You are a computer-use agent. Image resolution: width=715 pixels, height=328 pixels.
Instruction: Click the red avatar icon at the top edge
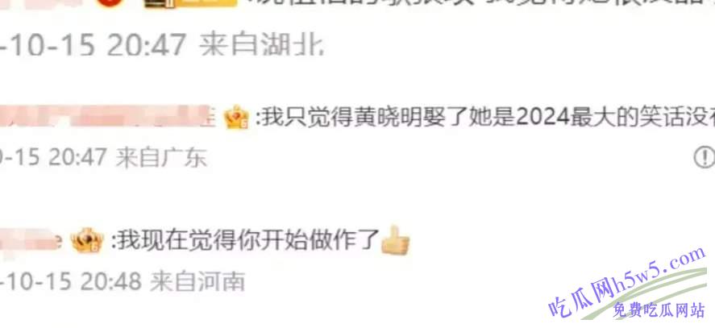110,2
